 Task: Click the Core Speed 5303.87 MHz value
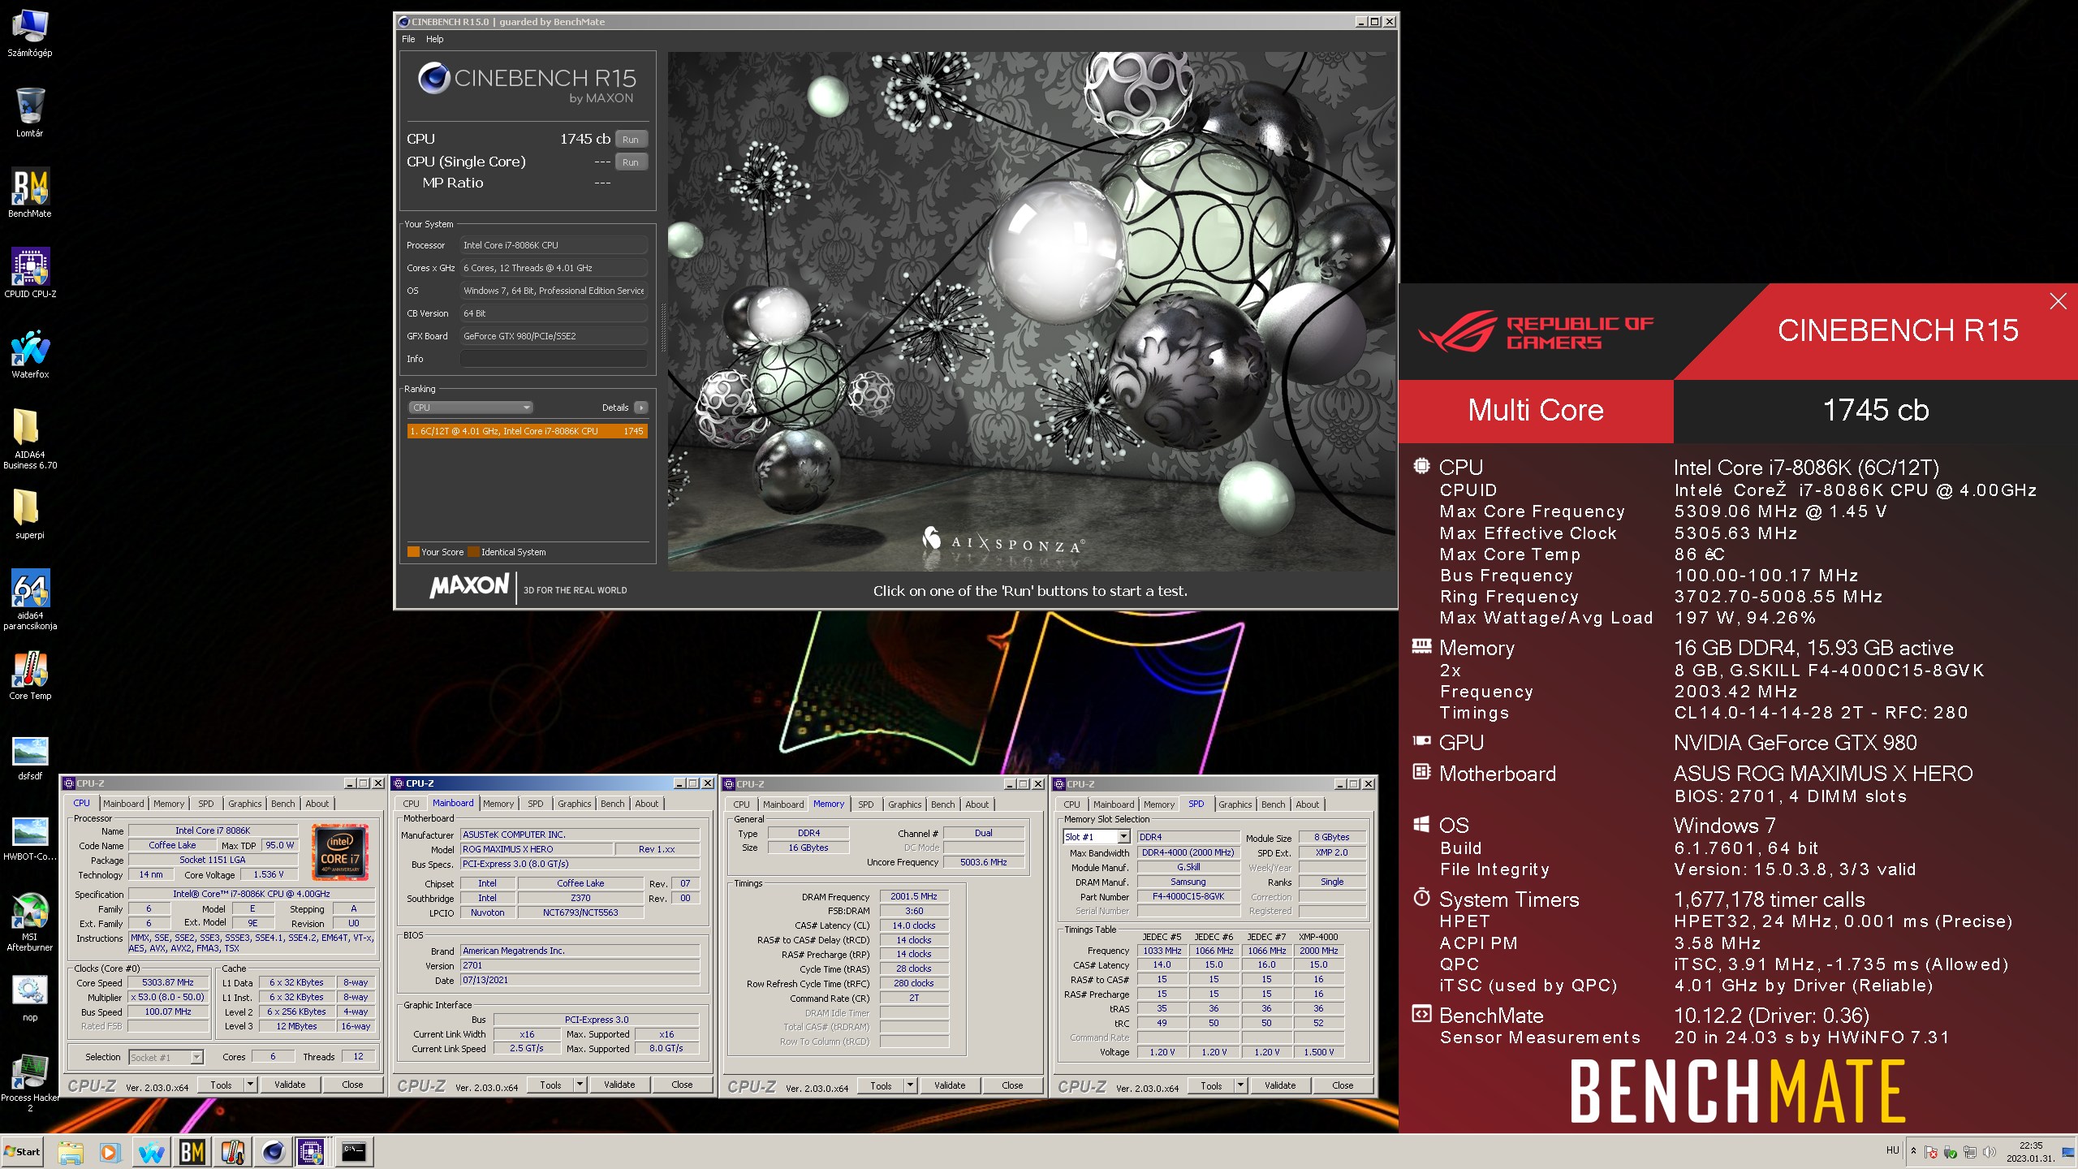(x=168, y=982)
